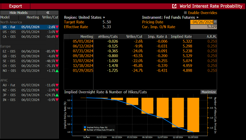Select the AU - Fut model row
This screenshot has width=246, height=140.
[x=29, y=85]
